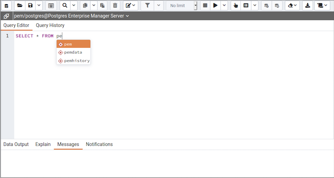Open the Explain results tab
334x178 pixels.
(x=43, y=144)
